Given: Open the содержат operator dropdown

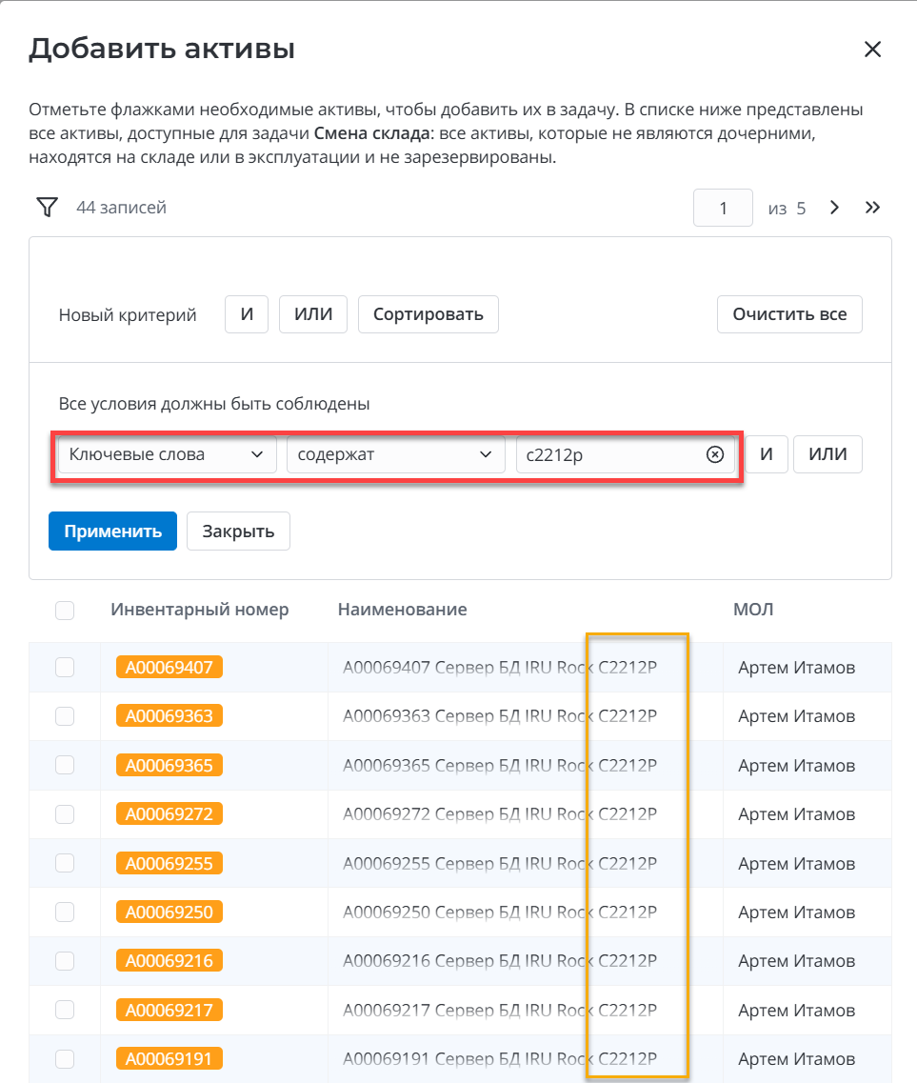Looking at the screenshot, I should click(x=395, y=454).
